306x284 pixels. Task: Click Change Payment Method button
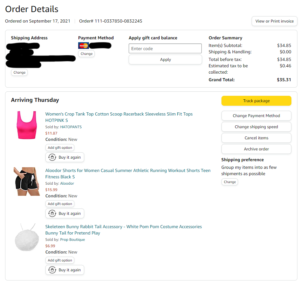point(256,116)
